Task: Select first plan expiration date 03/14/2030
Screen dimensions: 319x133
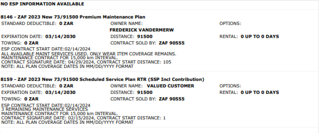Action: [60, 37]
